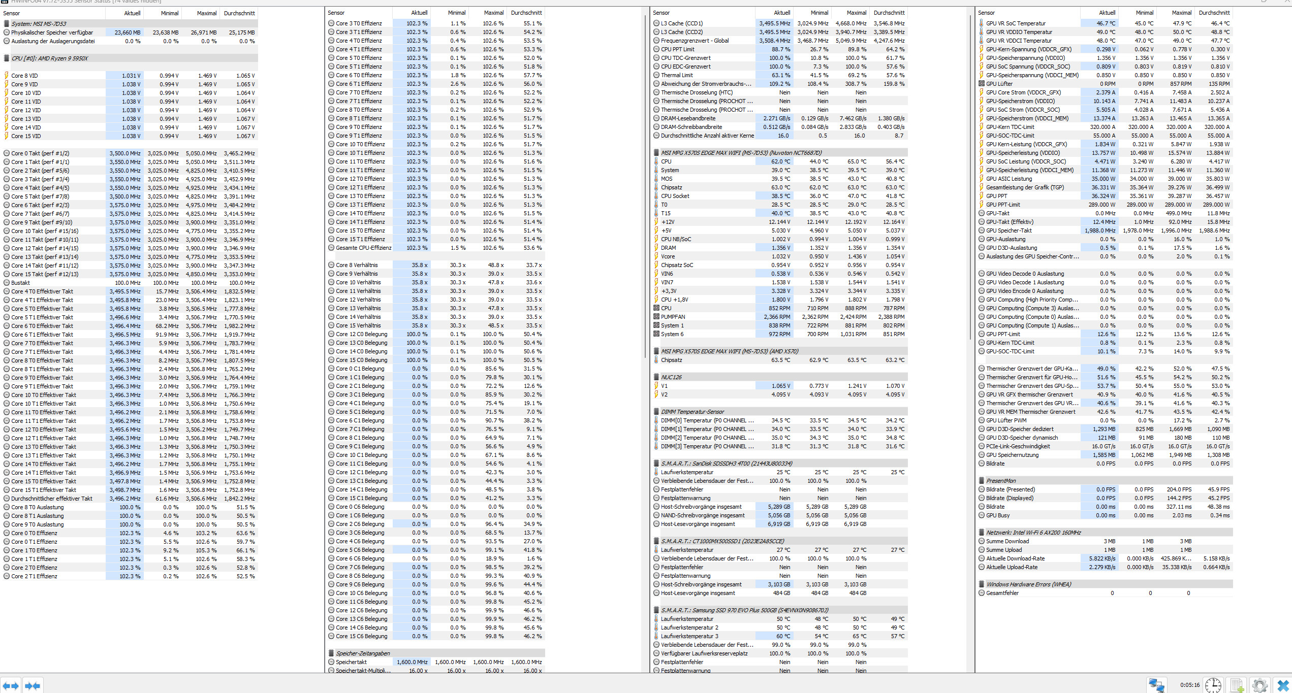This screenshot has width=1292, height=693.
Task: Select the System: MSI MS-7D53 header row
Action: tap(39, 24)
